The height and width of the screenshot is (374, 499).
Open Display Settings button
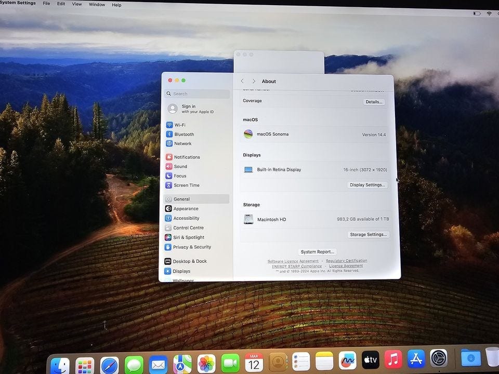pyautogui.click(x=367, y=185)
